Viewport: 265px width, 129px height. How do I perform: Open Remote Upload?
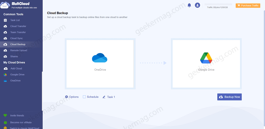pyautogui.click(x=19, y=50)
